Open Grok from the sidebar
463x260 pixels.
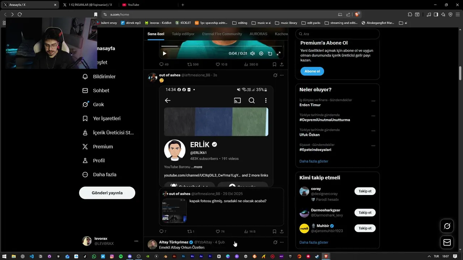click(x=93, y=104)
